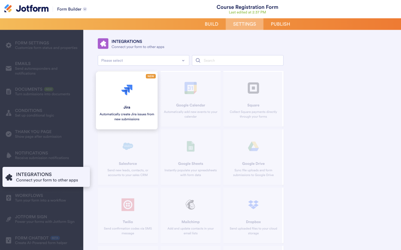
Task: Open the 'Please select' category dropdown
Action: click(143, 60)
